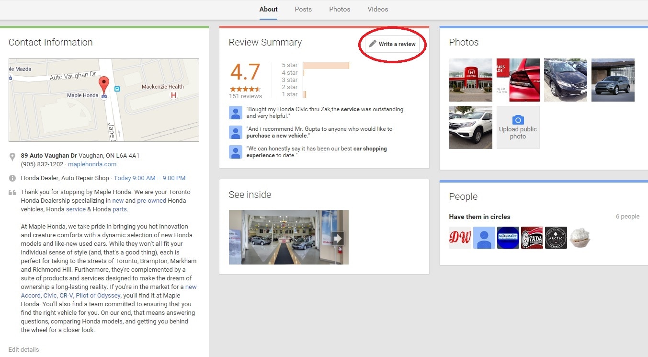Click Edit details at the bottom
This screenshot has width=648, height=357.
[23, 349]
